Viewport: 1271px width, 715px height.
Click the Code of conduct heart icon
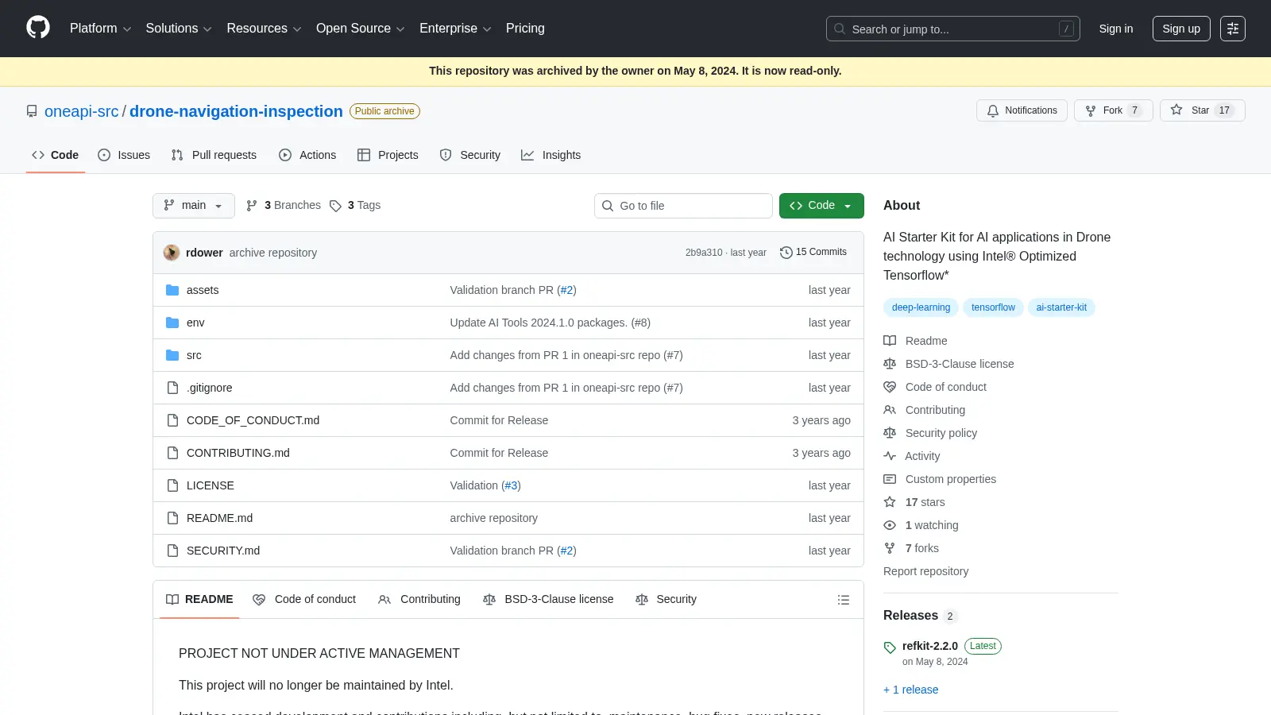click(890, 387)
